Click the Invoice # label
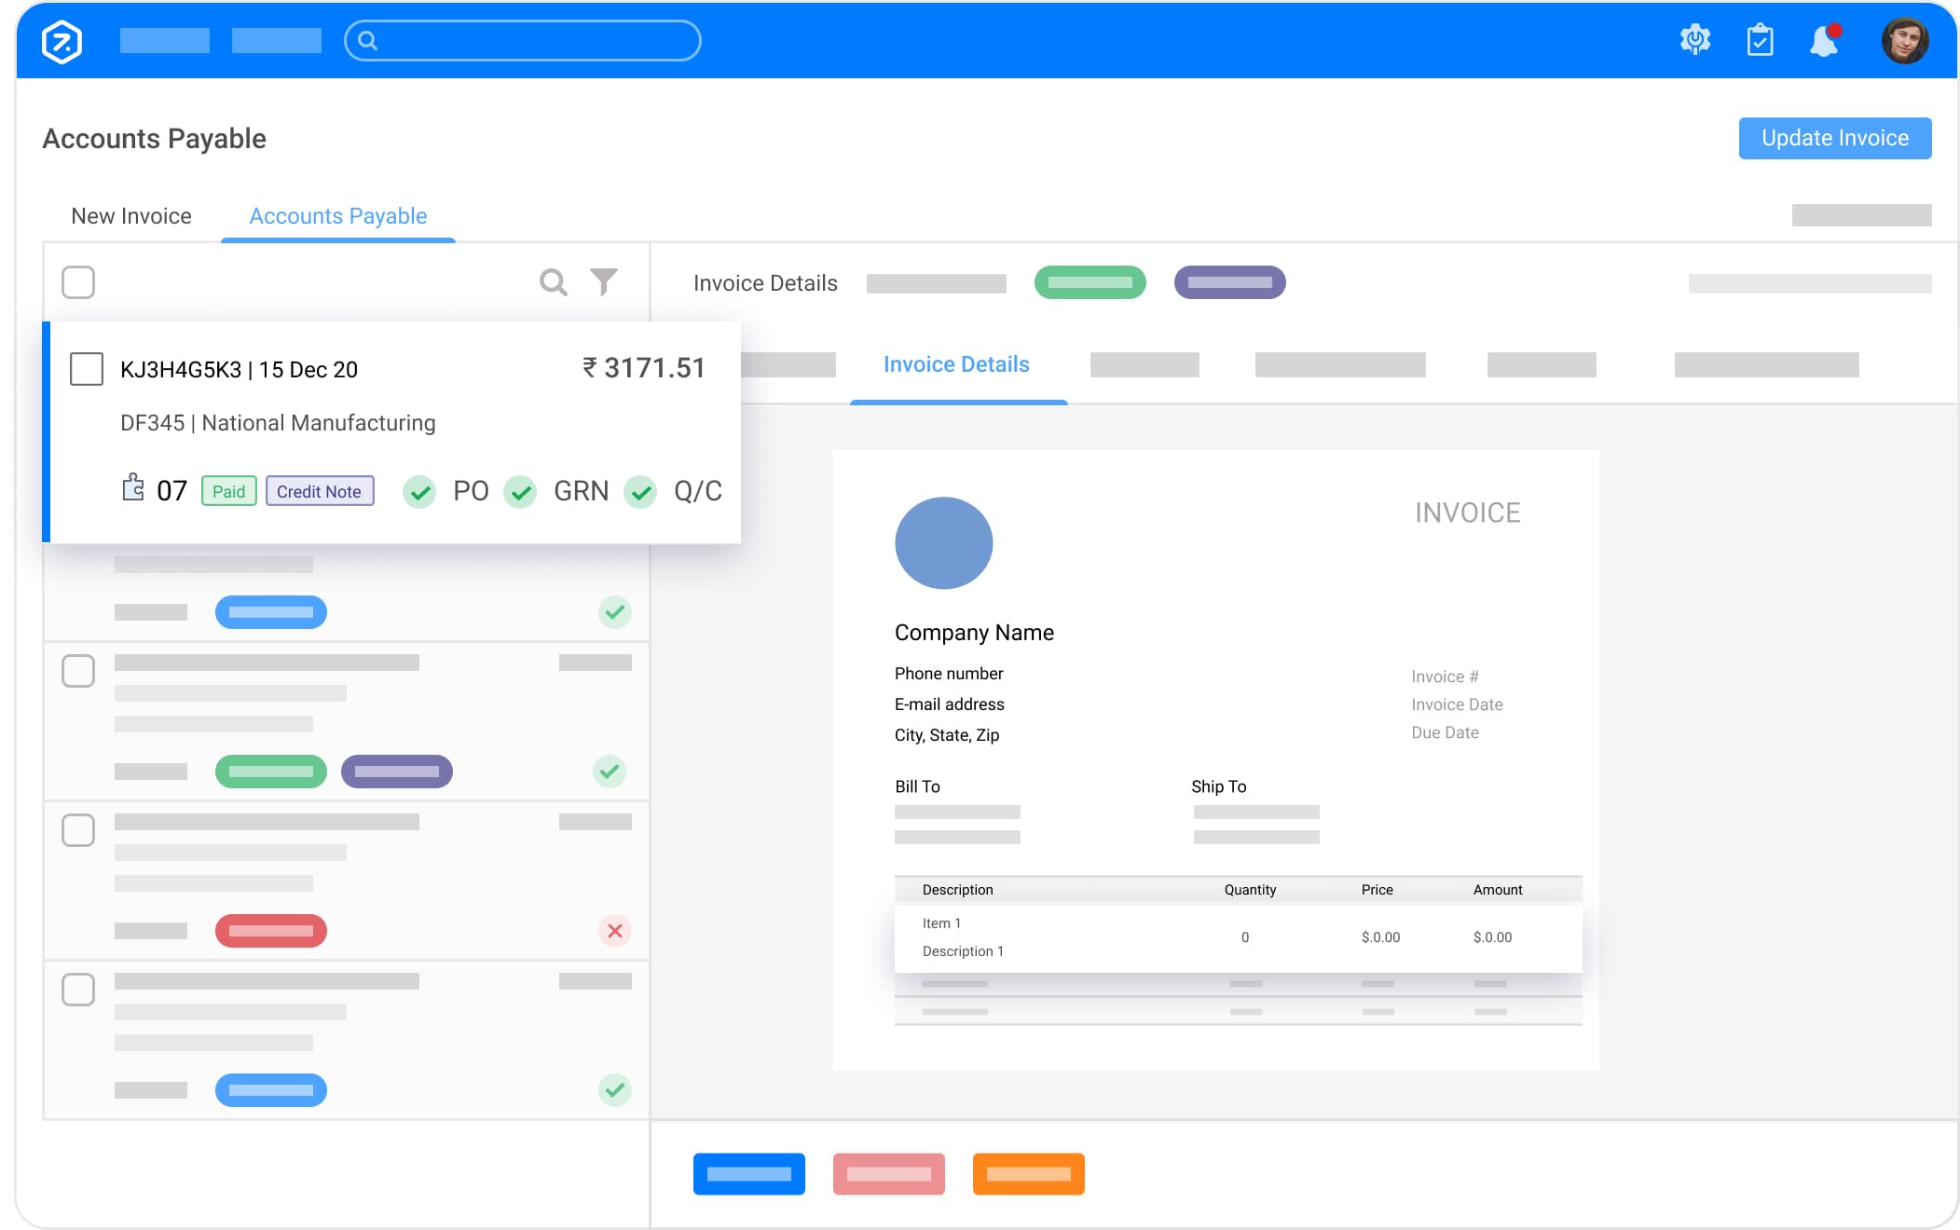1960x1230 pixels. [x=1445, y=676]
